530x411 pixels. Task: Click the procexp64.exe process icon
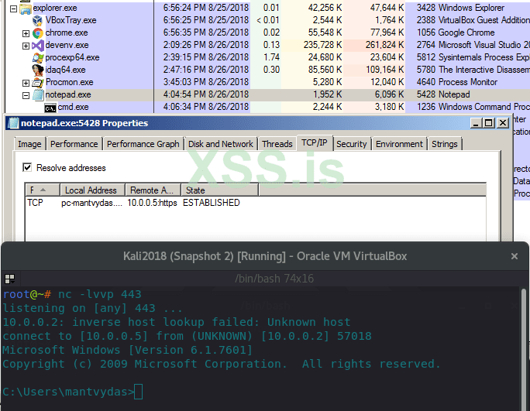[x=38, y=58]
